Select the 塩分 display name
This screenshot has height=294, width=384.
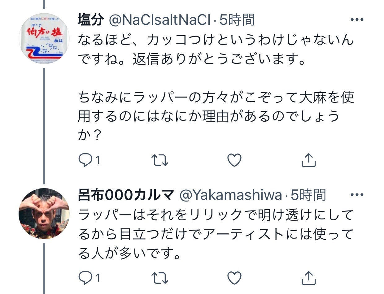[91, 20]
